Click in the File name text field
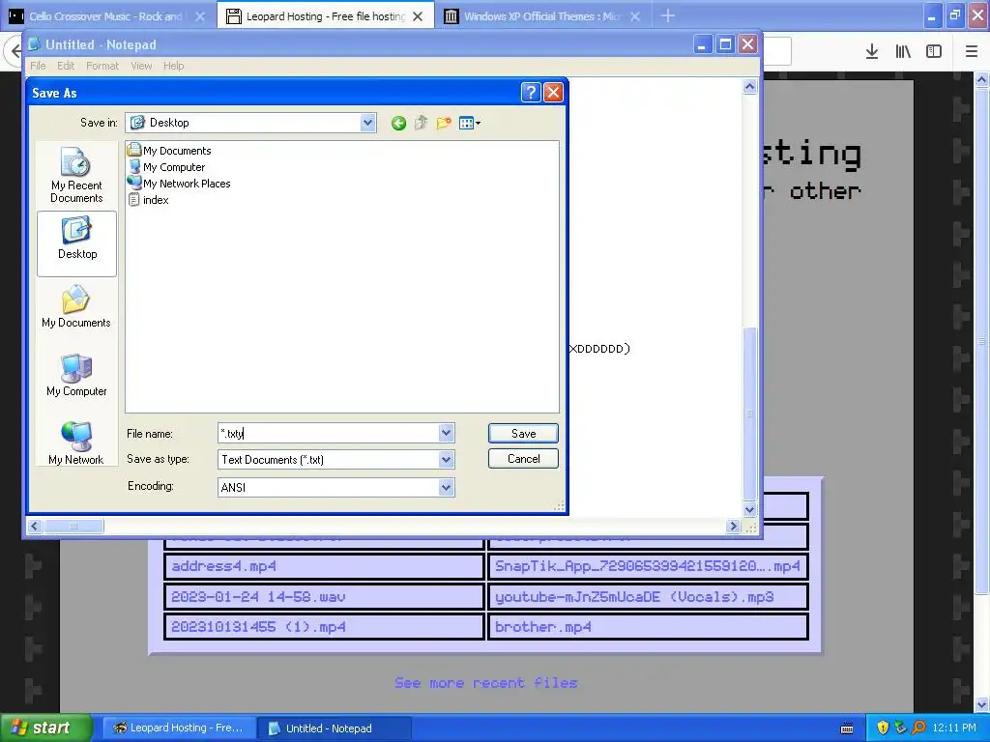Image resolution: width=990 pixels, height=742 pixels. [329, 434]
